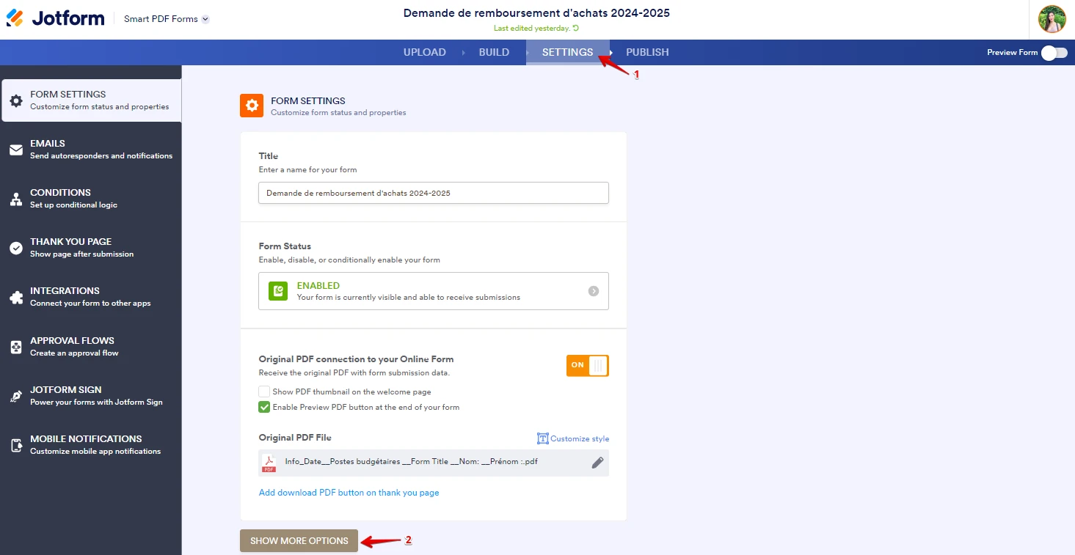The height and width of the screenshot is (555, 1075).
Task: Switch to the Build tab
Action: tap(493, 52)
